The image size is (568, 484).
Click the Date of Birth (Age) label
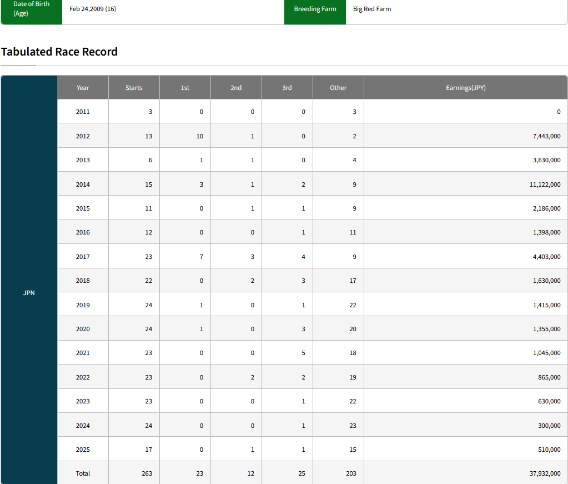32,9
